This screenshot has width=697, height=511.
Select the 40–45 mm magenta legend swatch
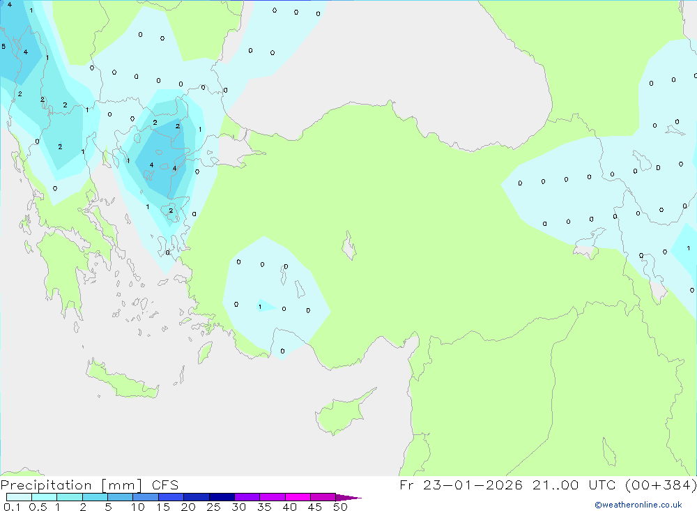[298, 497]
